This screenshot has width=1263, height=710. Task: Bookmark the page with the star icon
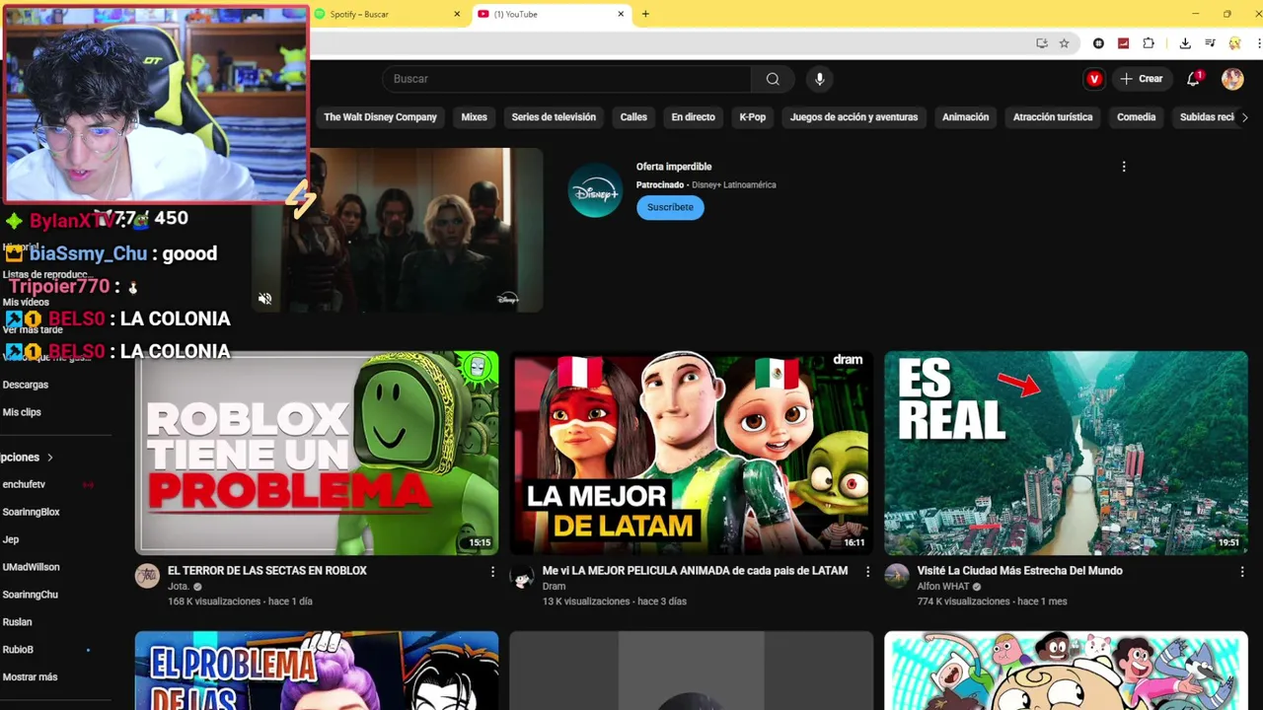[1064, 43]
